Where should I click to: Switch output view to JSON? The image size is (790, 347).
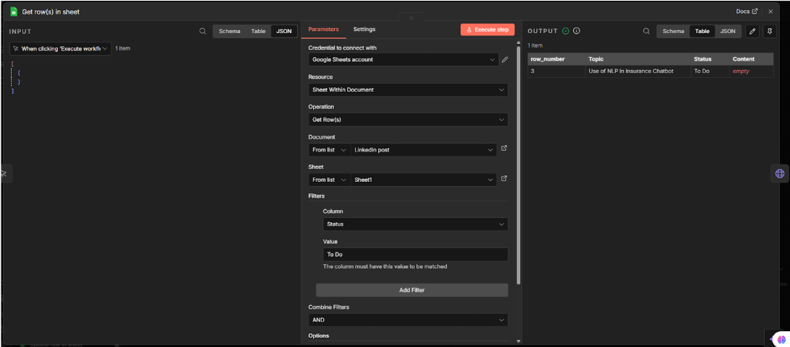point(728,31)
